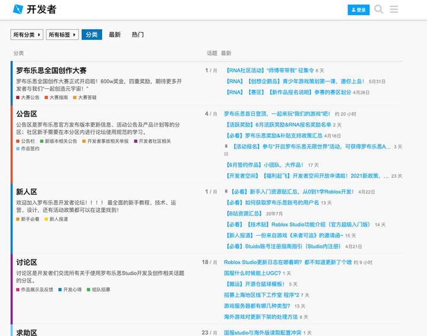
Task: Click the Roblox developer logo icon
Action: (x=18, y=9)
